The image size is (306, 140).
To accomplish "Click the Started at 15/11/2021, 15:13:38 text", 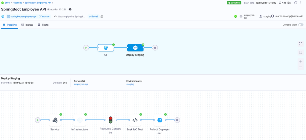I will (17, 83).
